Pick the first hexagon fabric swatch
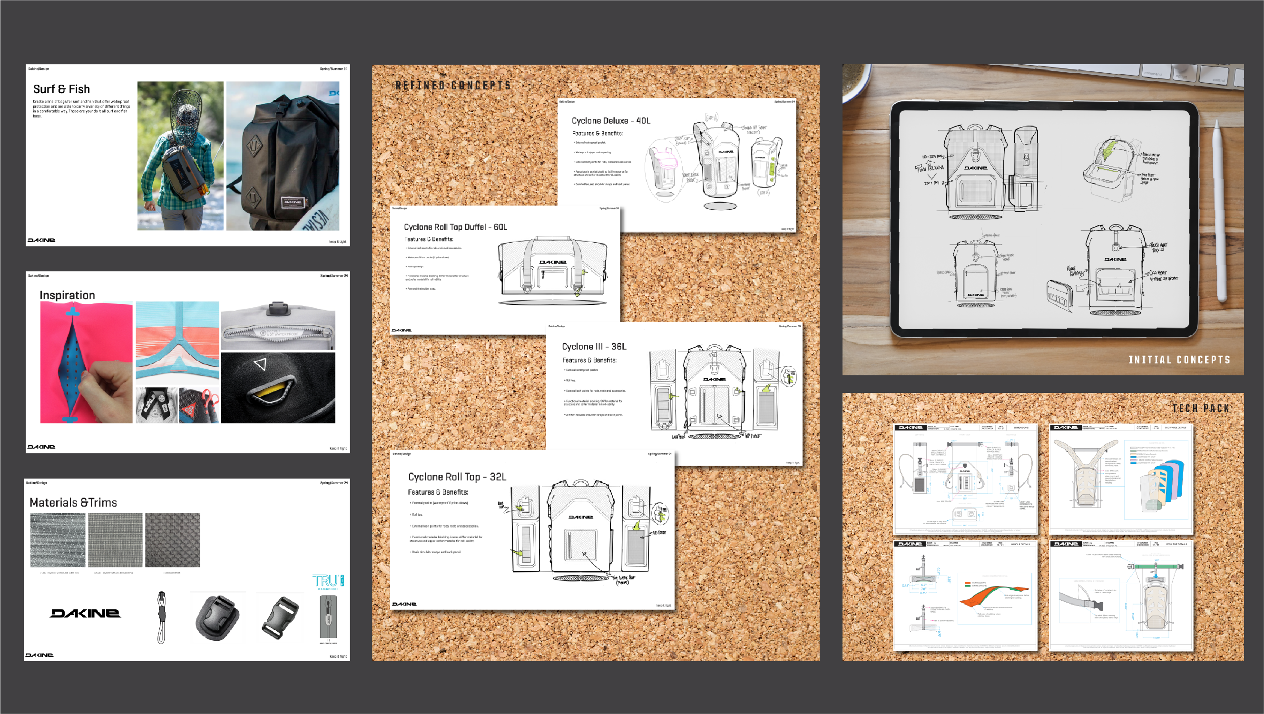 click(58, 540)
